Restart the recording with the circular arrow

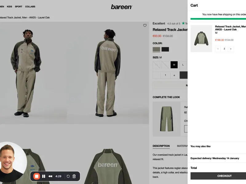pos(68,176)
